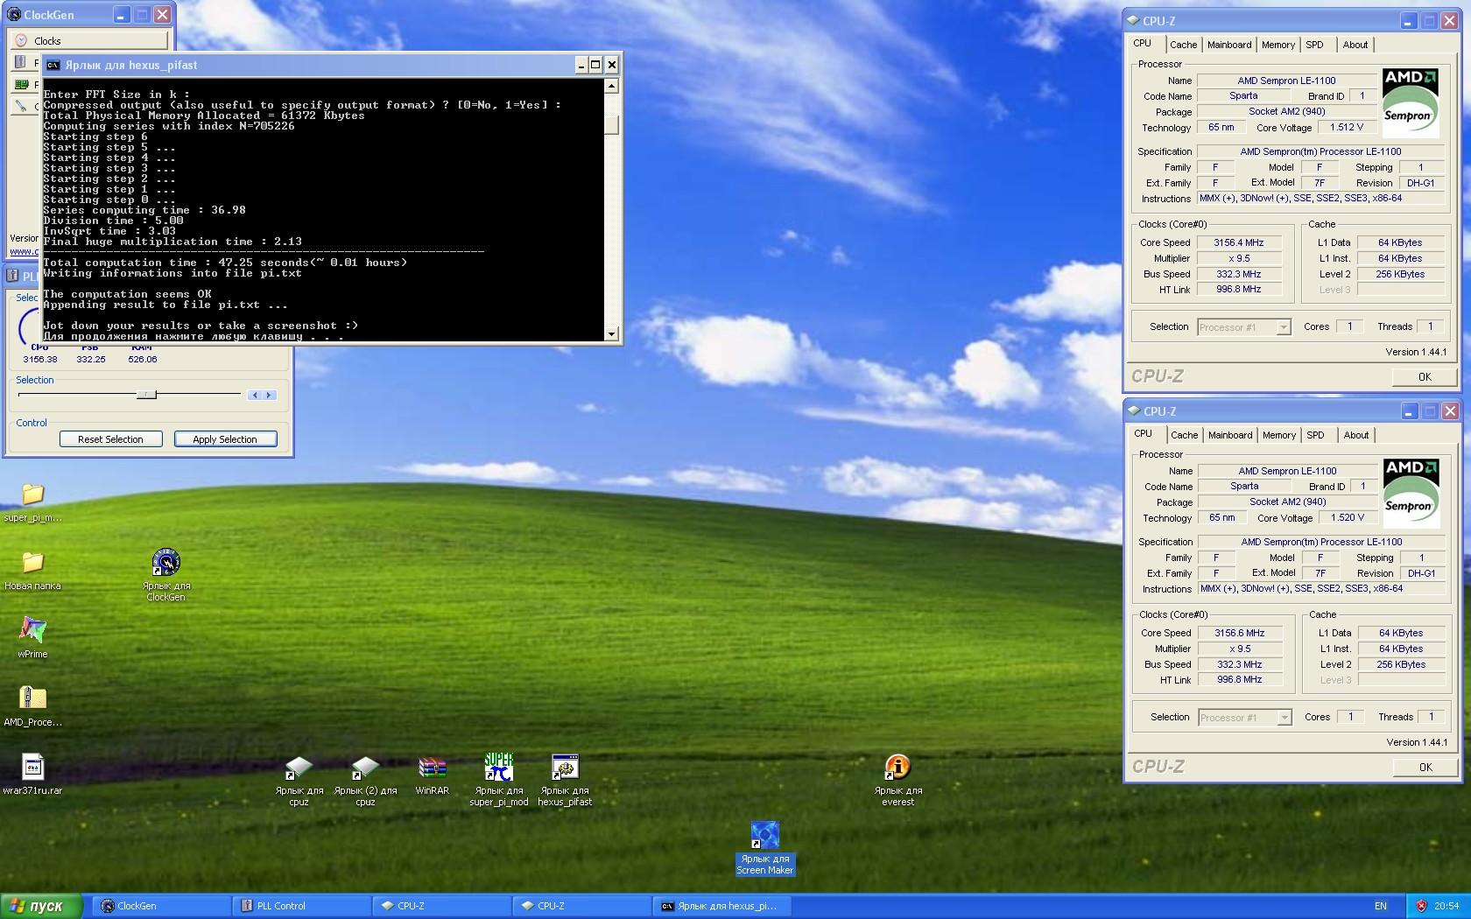Open the Memory tab in lower CPU-Z
Screen dimensions: 1471x919
(1279, 435)
